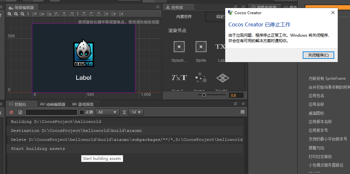Align selected nodes to bottom edges
The image size is (350, 174).
49,14
